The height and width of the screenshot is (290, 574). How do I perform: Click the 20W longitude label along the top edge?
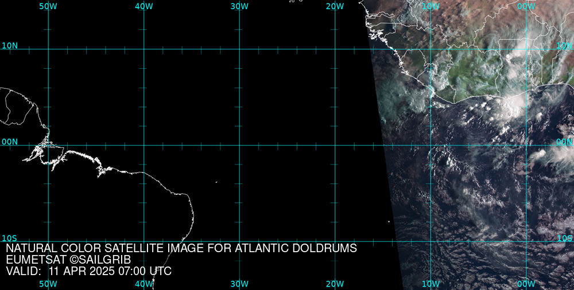coord(335,6)
